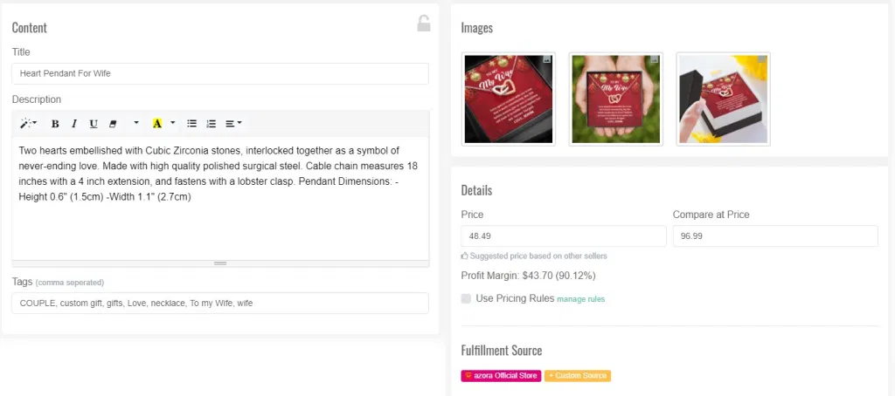Select the hands-holding-box image thumbnail

point(615,99)
